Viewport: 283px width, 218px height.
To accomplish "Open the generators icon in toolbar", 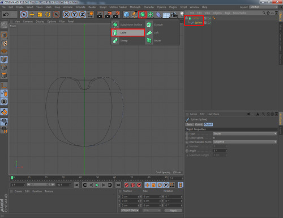I will [142, 14].
